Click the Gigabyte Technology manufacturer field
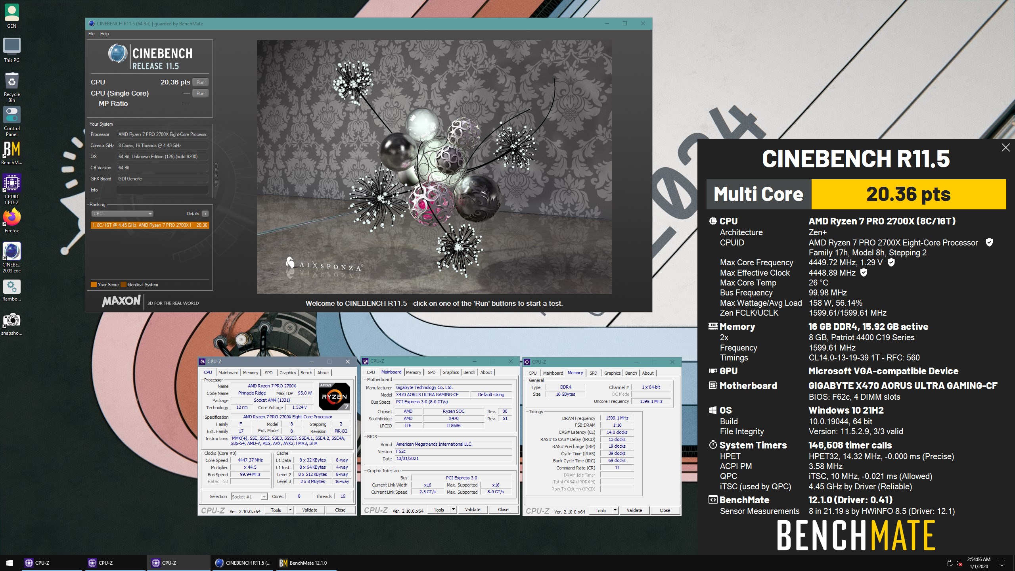 tap(454, 387)
